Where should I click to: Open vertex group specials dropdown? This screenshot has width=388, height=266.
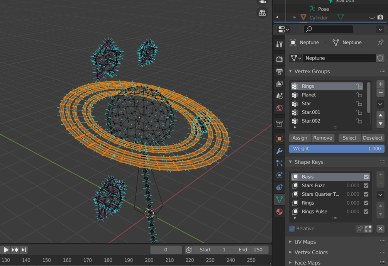coord(381,104)
